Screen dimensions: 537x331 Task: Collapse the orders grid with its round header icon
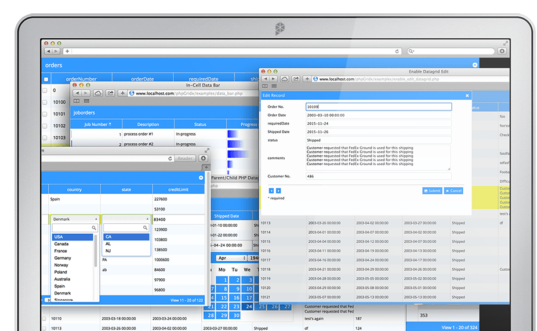click(475, 65)
